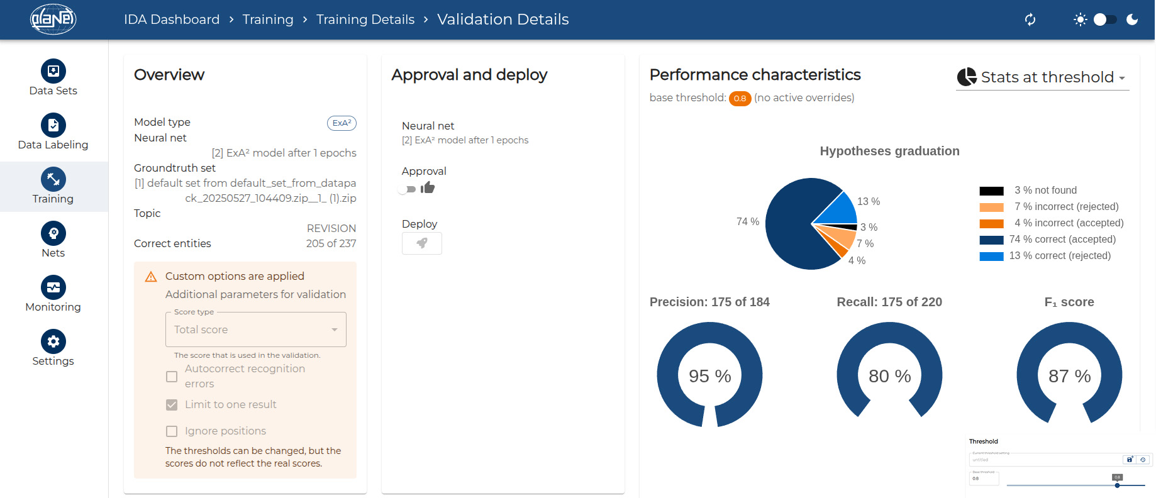Click the Deploy rocket button
1156x498 pixels.
tap(422, 243)
